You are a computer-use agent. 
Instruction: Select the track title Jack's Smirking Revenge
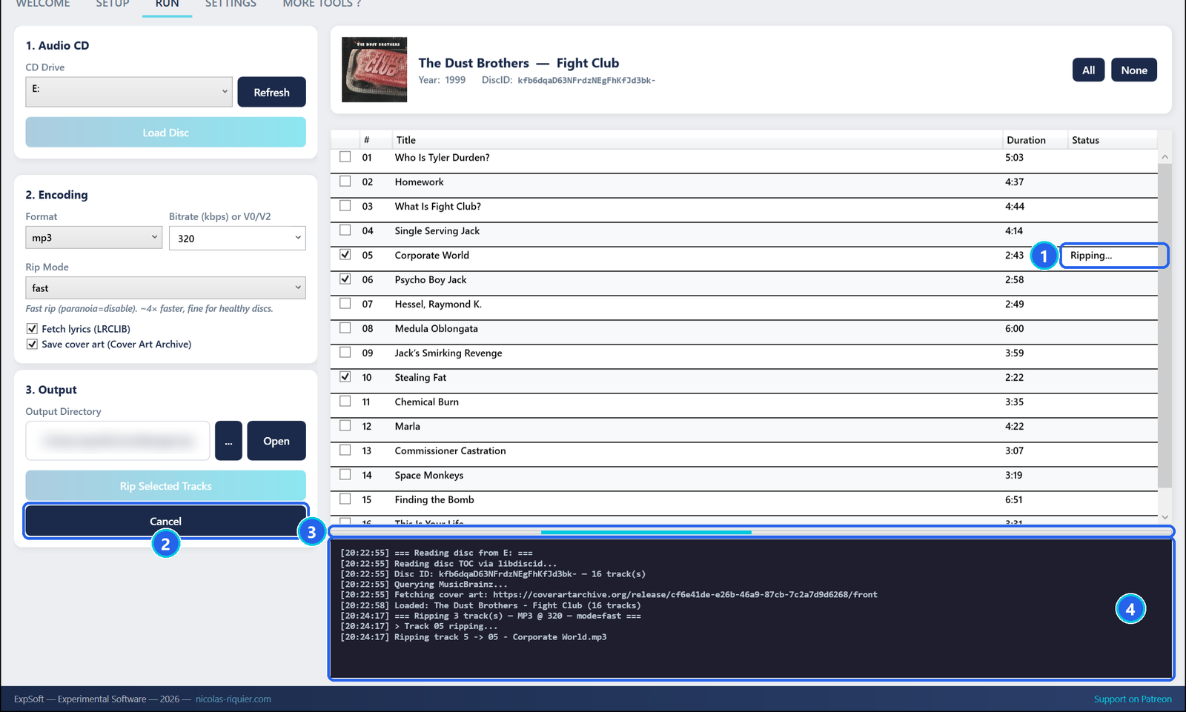click(448, 353)
